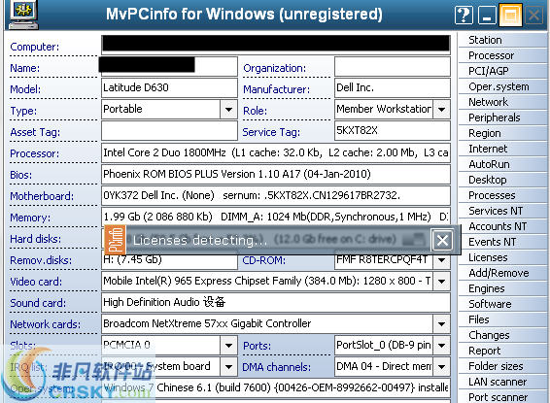This screenshot has width=550, height=403.
Task: Open the Files section
Action: (502, 319)
